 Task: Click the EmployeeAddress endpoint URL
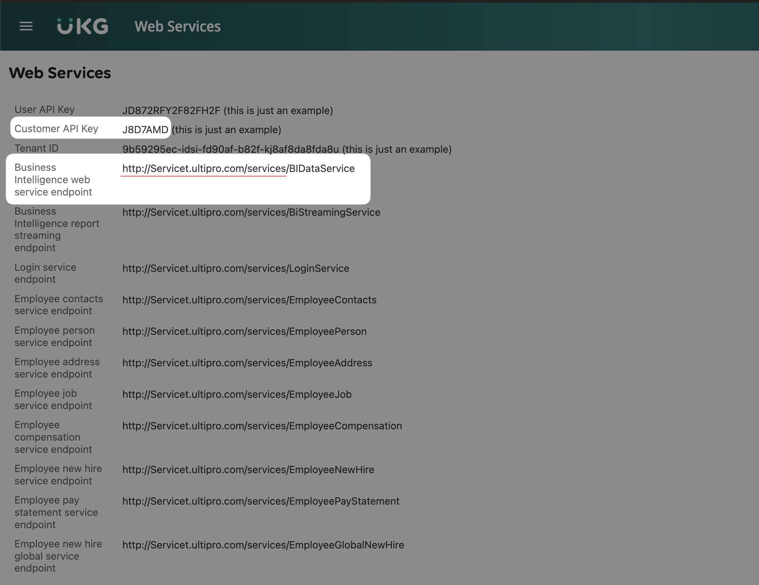pos(247,363)
